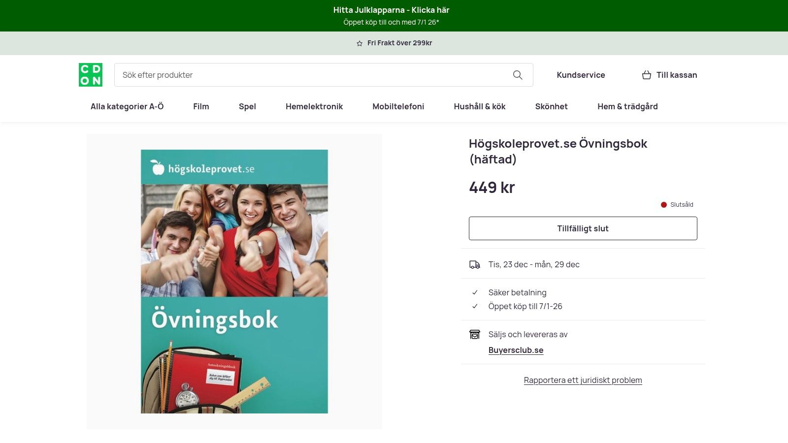Click Rapportera ett juridiskt problem
The image size is (788, 443).
point(583,380)
